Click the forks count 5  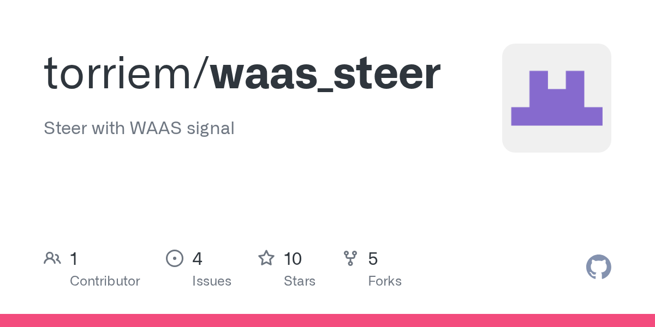(373, 259)
